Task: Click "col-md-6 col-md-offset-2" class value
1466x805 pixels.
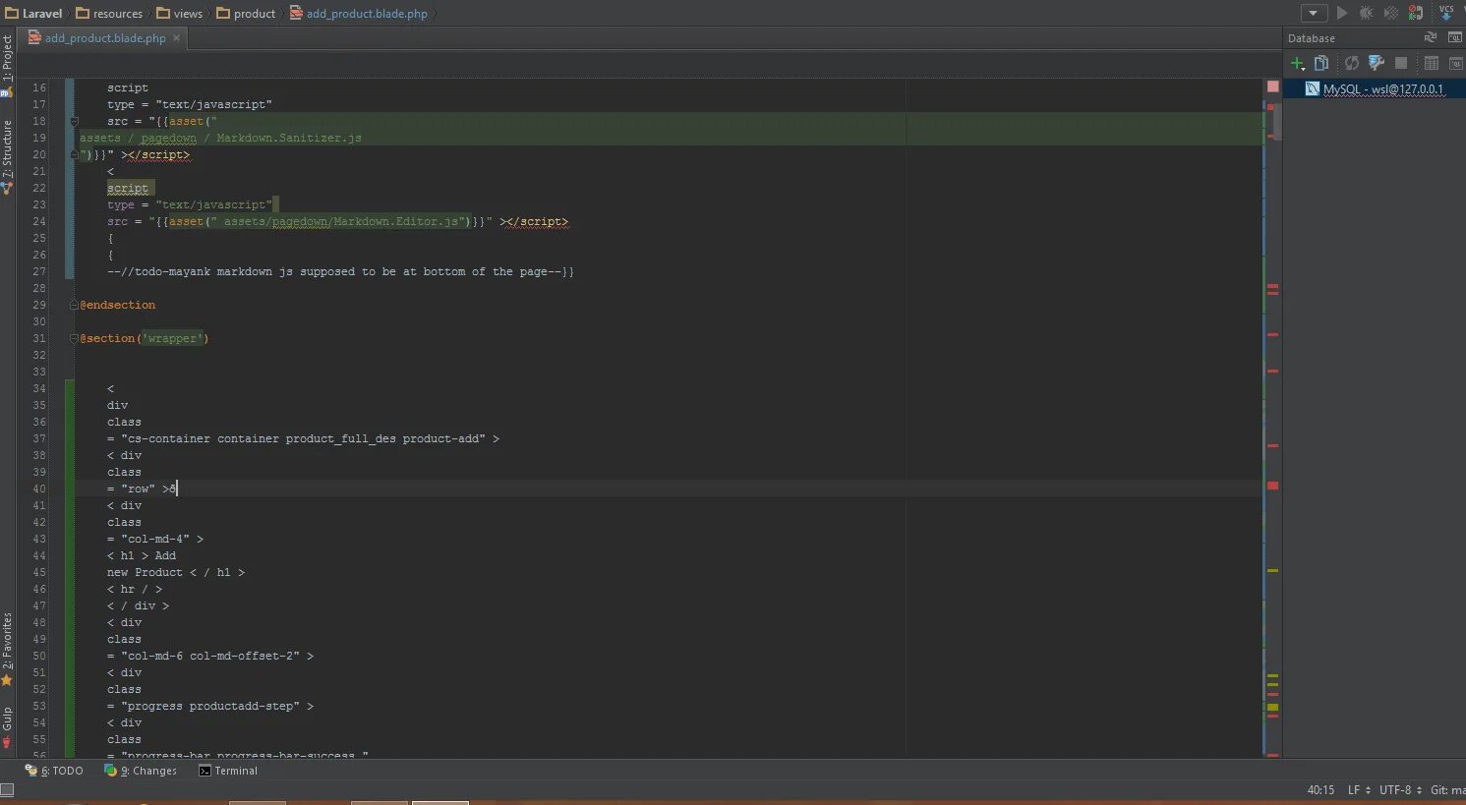Action: [x=210, y=657]
